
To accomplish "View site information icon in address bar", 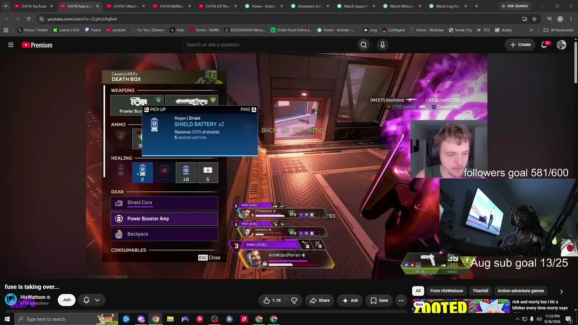I will click(x=41, y=19).
